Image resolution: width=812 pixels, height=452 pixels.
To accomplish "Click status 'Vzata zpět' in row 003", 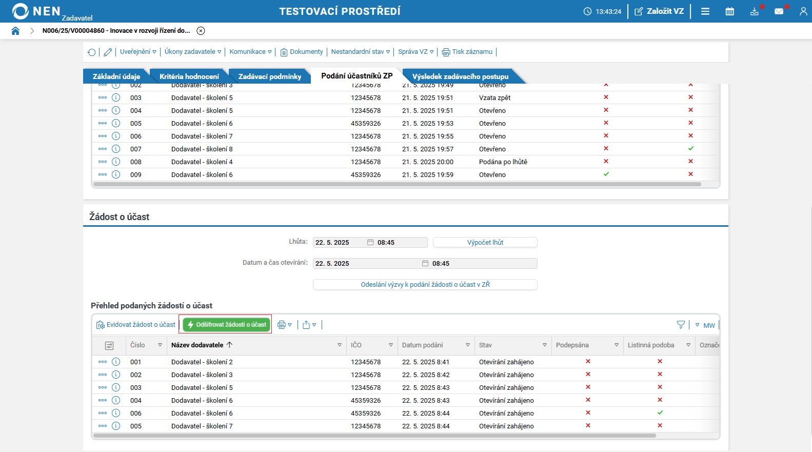I will click(494, 97).
